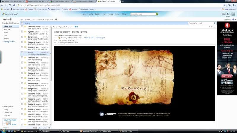Open the Move to dropdown

point(49,20)
